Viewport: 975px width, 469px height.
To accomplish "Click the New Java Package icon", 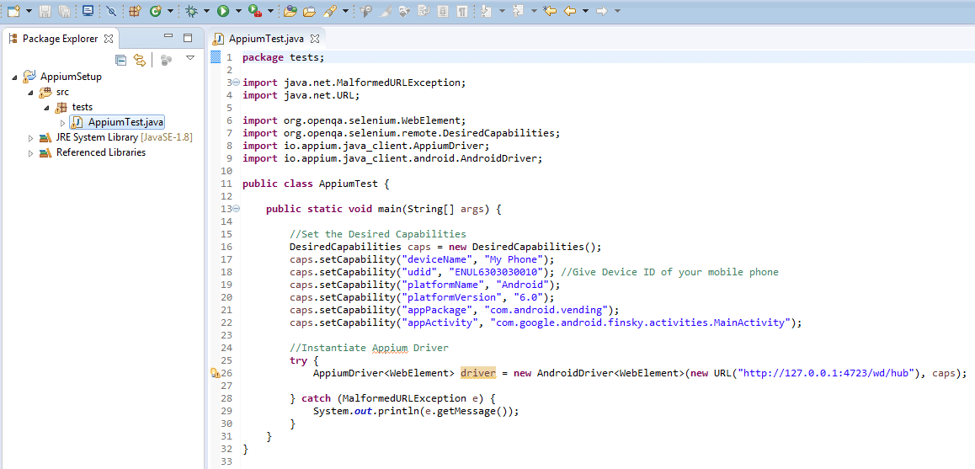I will coord(135,11).
